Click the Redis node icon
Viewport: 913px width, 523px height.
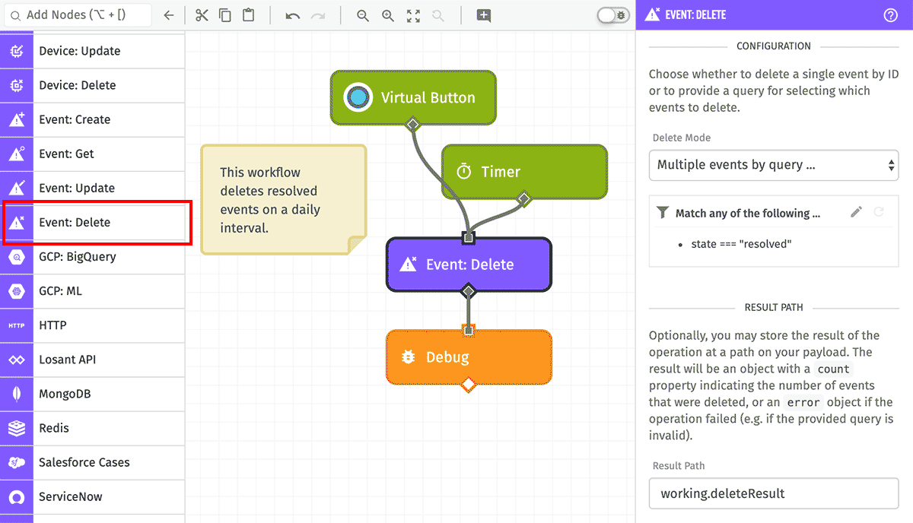point(17,428)
